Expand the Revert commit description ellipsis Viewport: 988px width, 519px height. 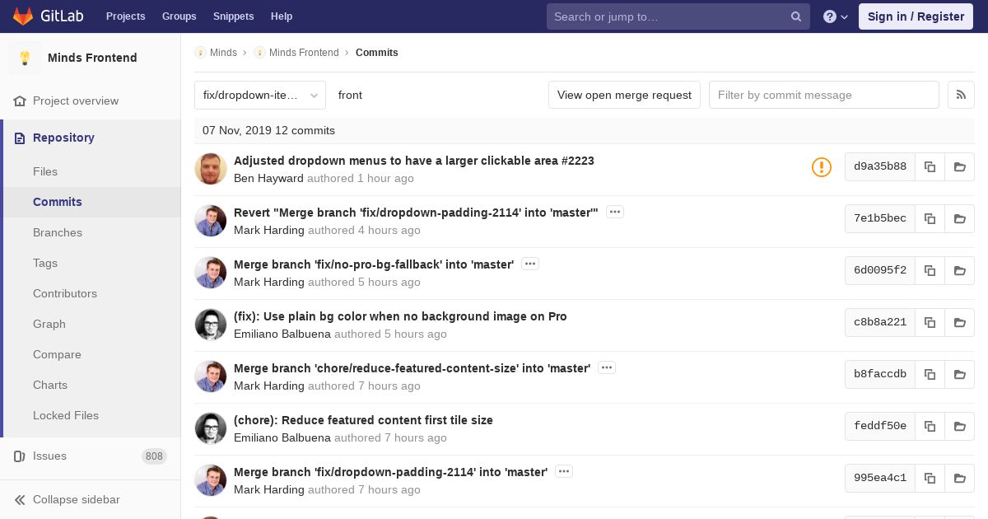614,213
